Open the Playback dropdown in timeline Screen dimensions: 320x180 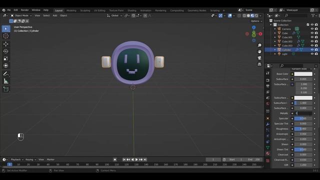pyautogui.click(x=17, y=159)
